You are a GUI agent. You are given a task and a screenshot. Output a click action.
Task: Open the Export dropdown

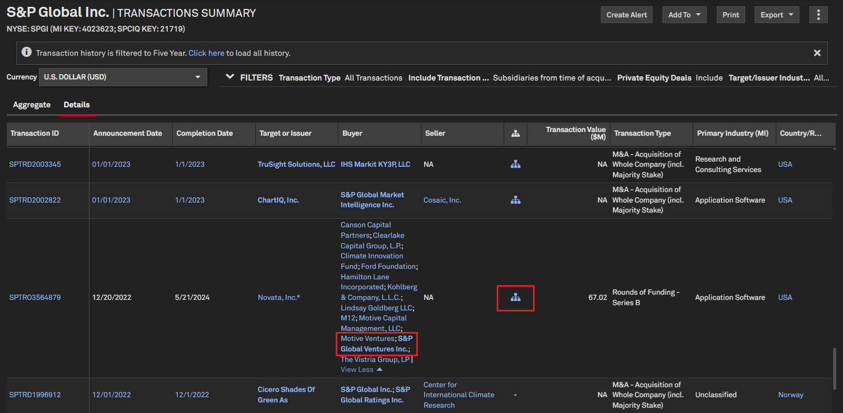777,15
